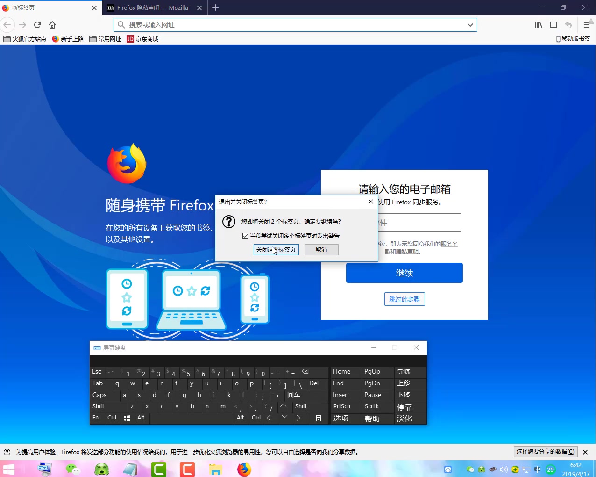Screen dimensions: 596x477
Task: Click the 继续 button in the email form
Action: [x=404, y=273]
